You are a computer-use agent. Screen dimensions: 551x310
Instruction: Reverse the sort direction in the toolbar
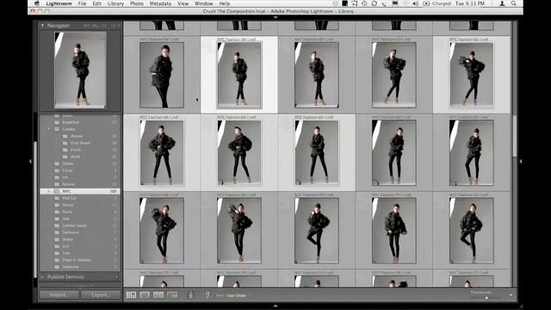coord(207,294)
